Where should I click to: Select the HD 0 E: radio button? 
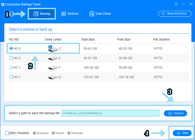(x=11, y=58)
